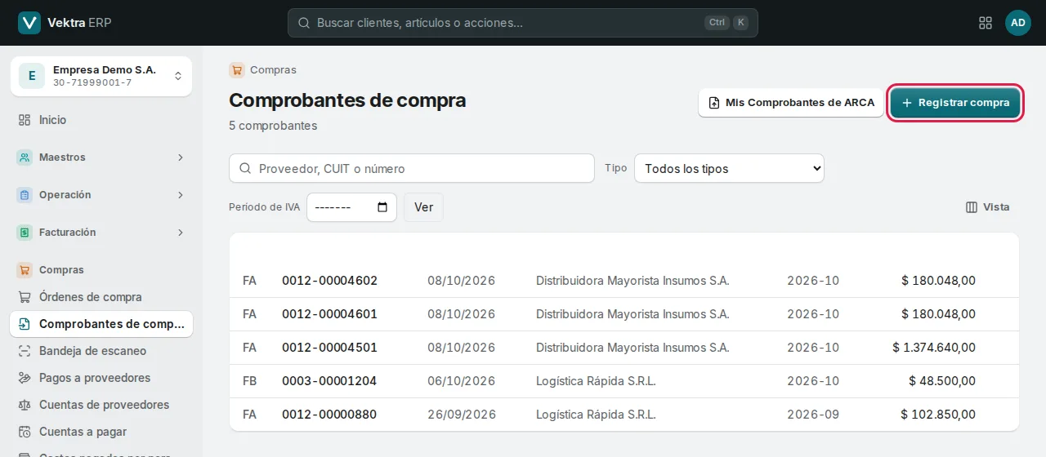The width and height of the screenshot is (1046, 457).
Task: Click the Compras breadcrumb cart icon
Action: (x=237, y=70)
